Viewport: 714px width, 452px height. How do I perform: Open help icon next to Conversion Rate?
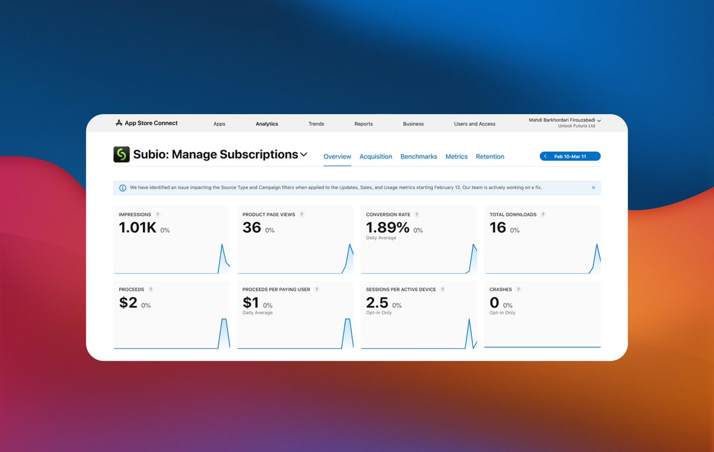coord(416,214)
